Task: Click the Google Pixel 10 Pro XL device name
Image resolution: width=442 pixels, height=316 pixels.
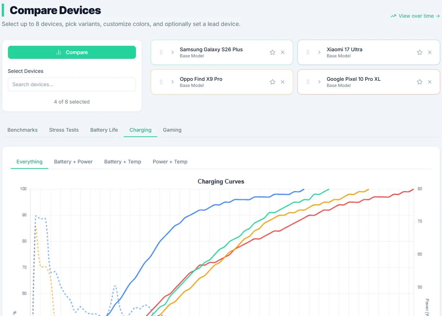Action: point(354,79)
